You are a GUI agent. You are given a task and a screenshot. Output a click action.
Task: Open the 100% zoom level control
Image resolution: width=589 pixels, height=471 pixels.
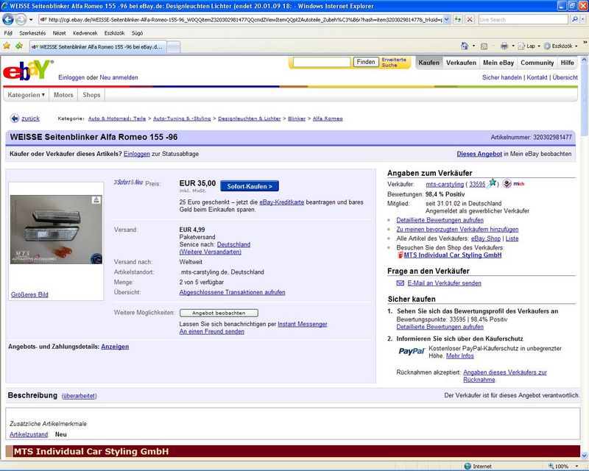click(x=562, y=466)
